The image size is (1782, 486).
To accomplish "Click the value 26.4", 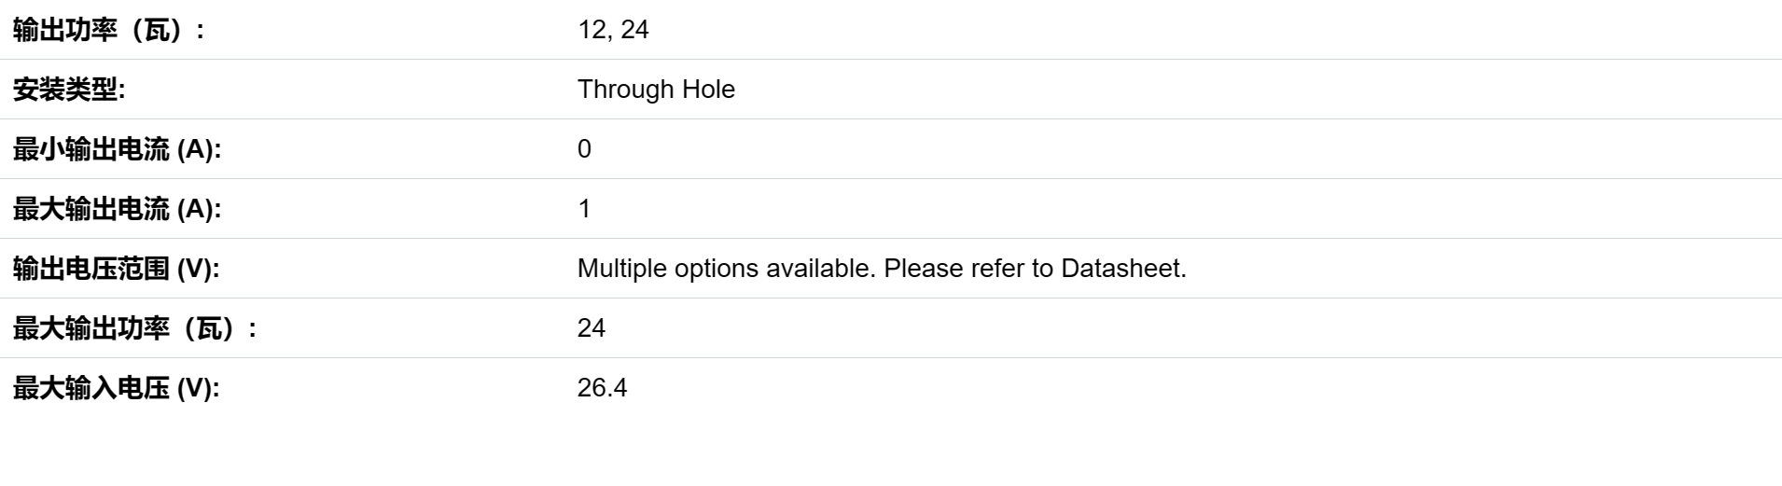I will tap(602, 388).
